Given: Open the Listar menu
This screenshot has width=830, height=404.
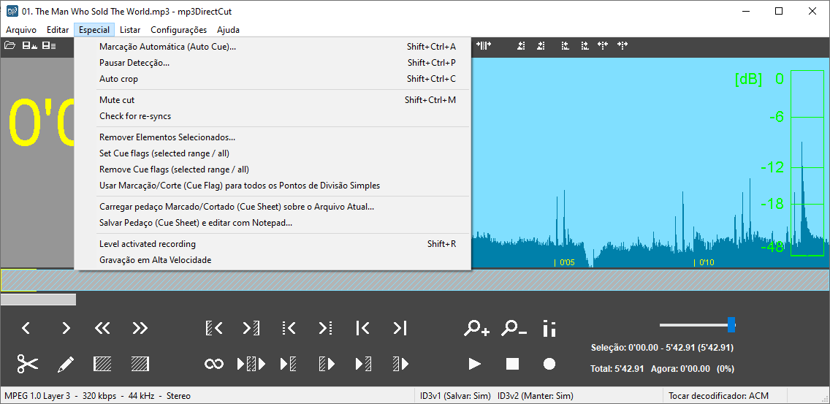Looking at the screenshot, I should pyautogui.click(x=130, y=30).
